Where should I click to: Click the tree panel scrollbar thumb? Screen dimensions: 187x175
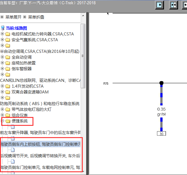tap(83, 56)
